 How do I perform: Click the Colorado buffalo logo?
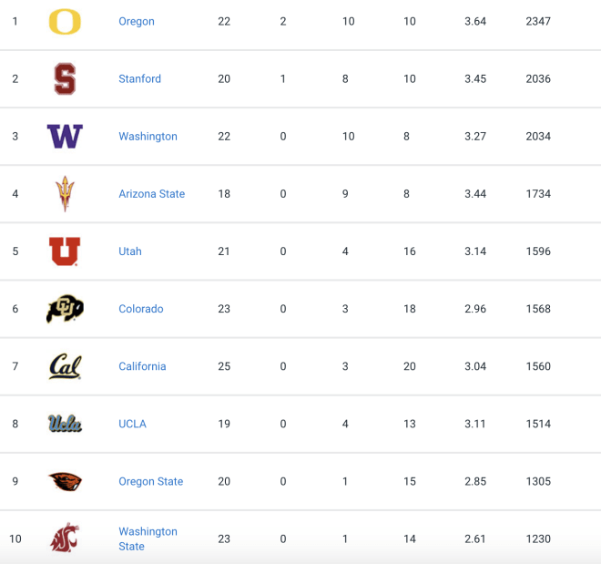65,309
